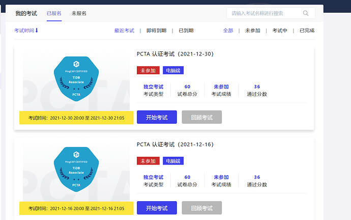The image size is (351, 220).
Task: Open PCTA badge thumbnail for 2021-12-30 exam
Action: [x=76, y=79]
